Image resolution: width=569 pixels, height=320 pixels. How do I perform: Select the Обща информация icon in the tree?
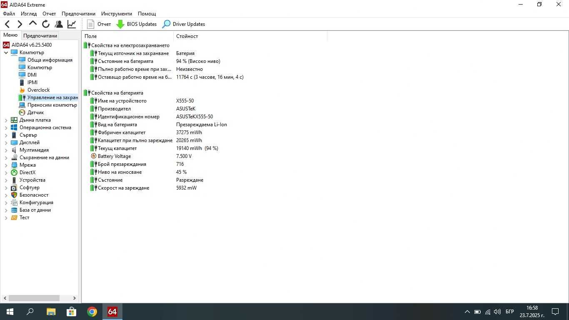point(22,60)
